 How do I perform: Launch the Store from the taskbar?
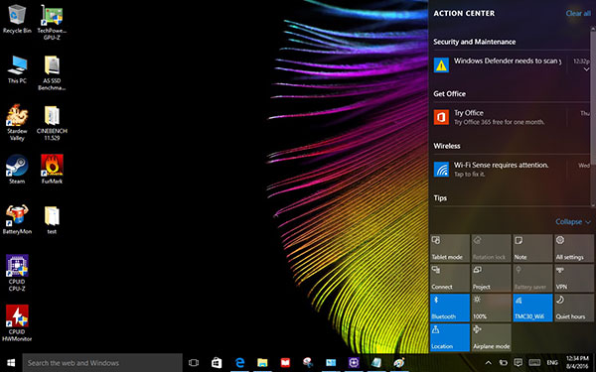click(217, 363)
